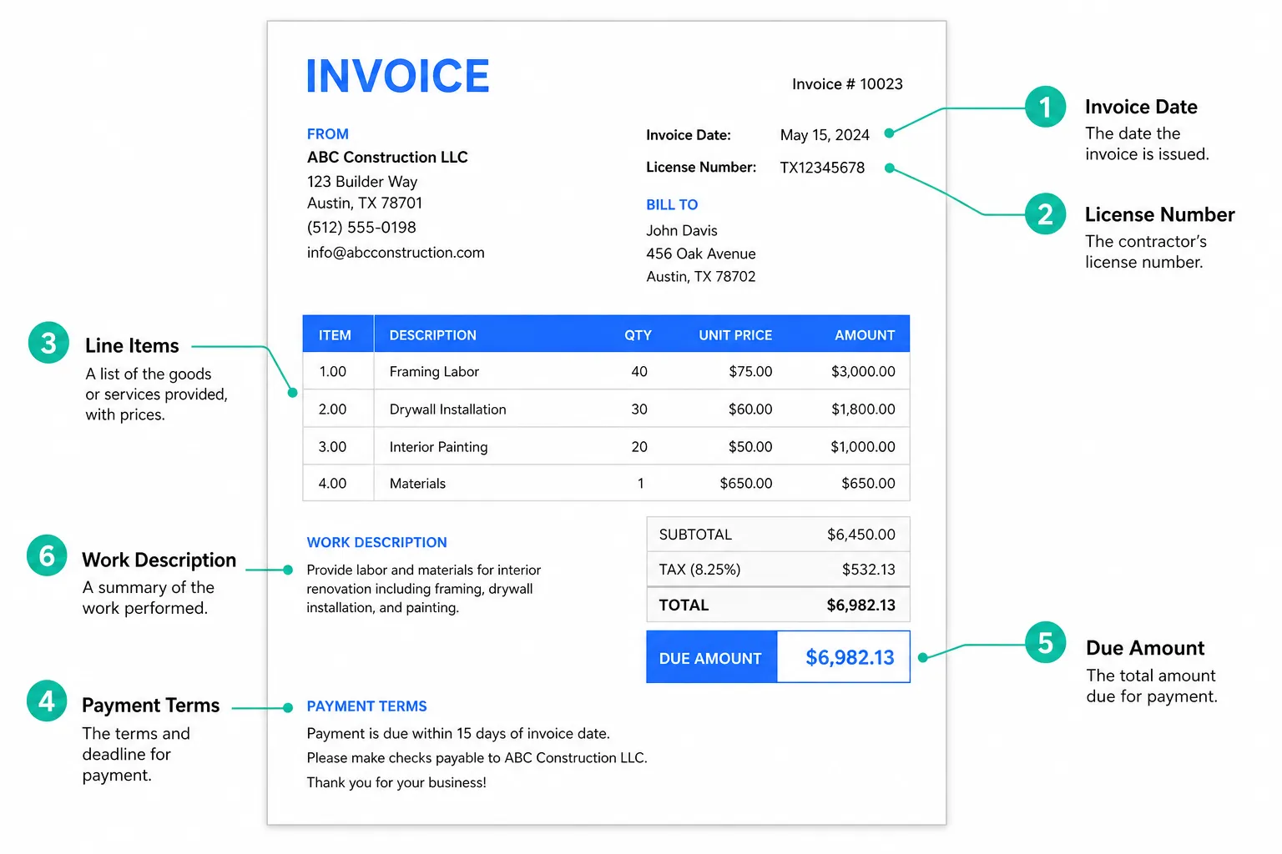The width and height of the screenshot is (1282, 854).
Task: Click the unit price '$60.00'
Action: click(x=750, y=409)
